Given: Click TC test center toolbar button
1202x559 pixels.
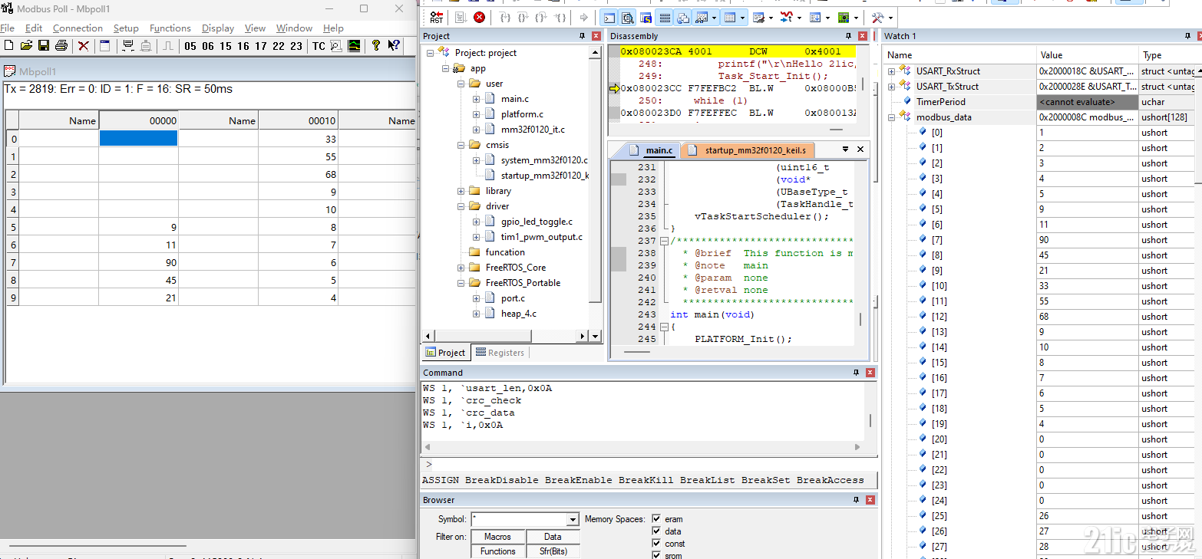Looking at the screenshot, I should tap(319, 46).
